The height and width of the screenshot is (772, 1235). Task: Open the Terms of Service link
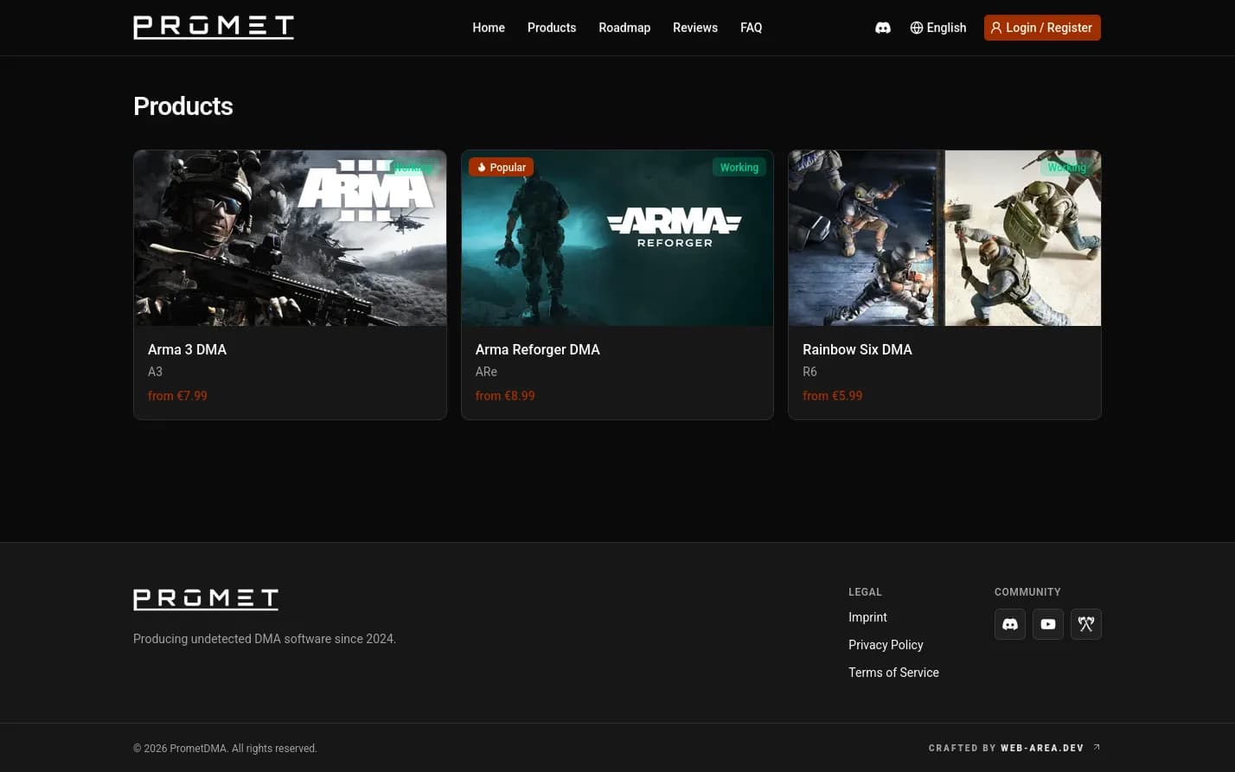[x=893, y=673]
